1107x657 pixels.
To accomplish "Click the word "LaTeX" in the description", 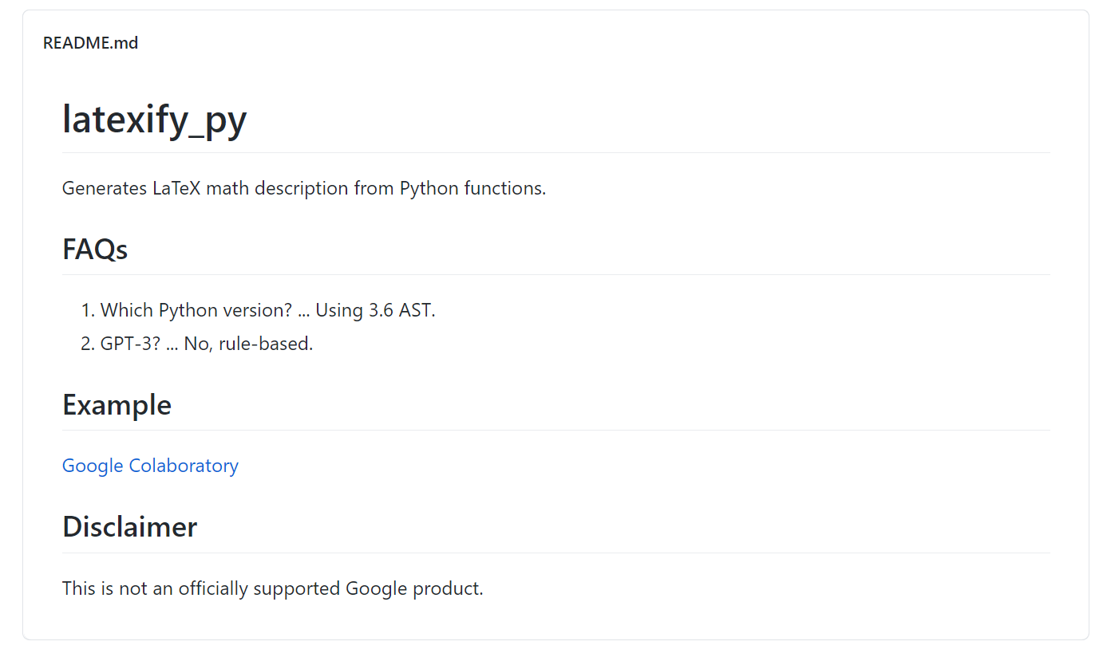I will pos(176,189).
